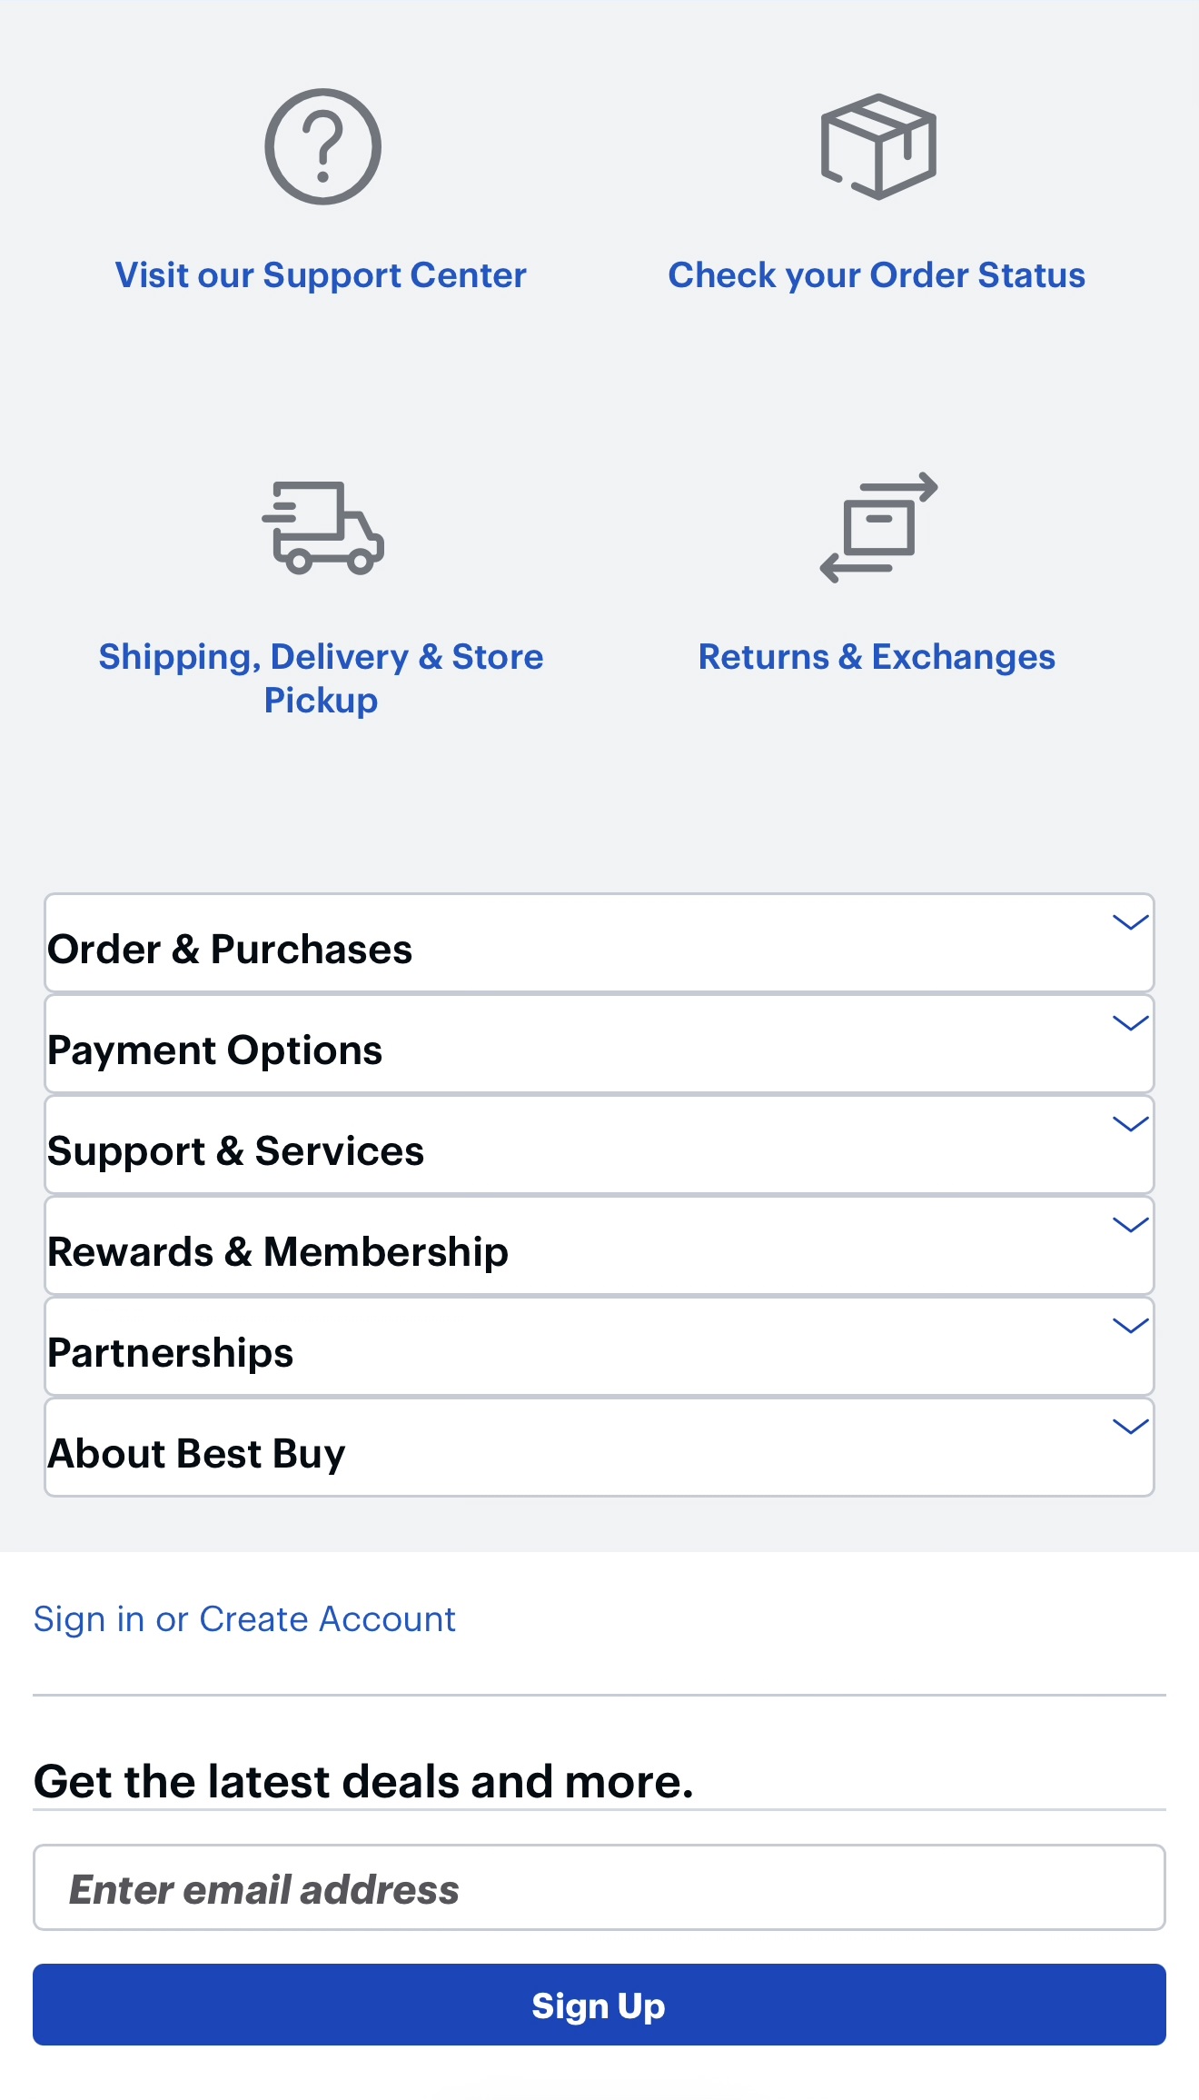
Task: Open Shipping, Delivery & Store Pickup link
Action: coord(321,678)
